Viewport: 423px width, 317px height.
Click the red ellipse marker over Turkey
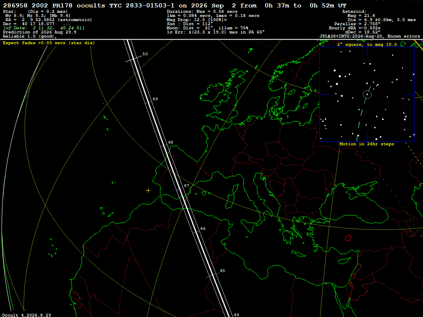[x=348, y=238]
